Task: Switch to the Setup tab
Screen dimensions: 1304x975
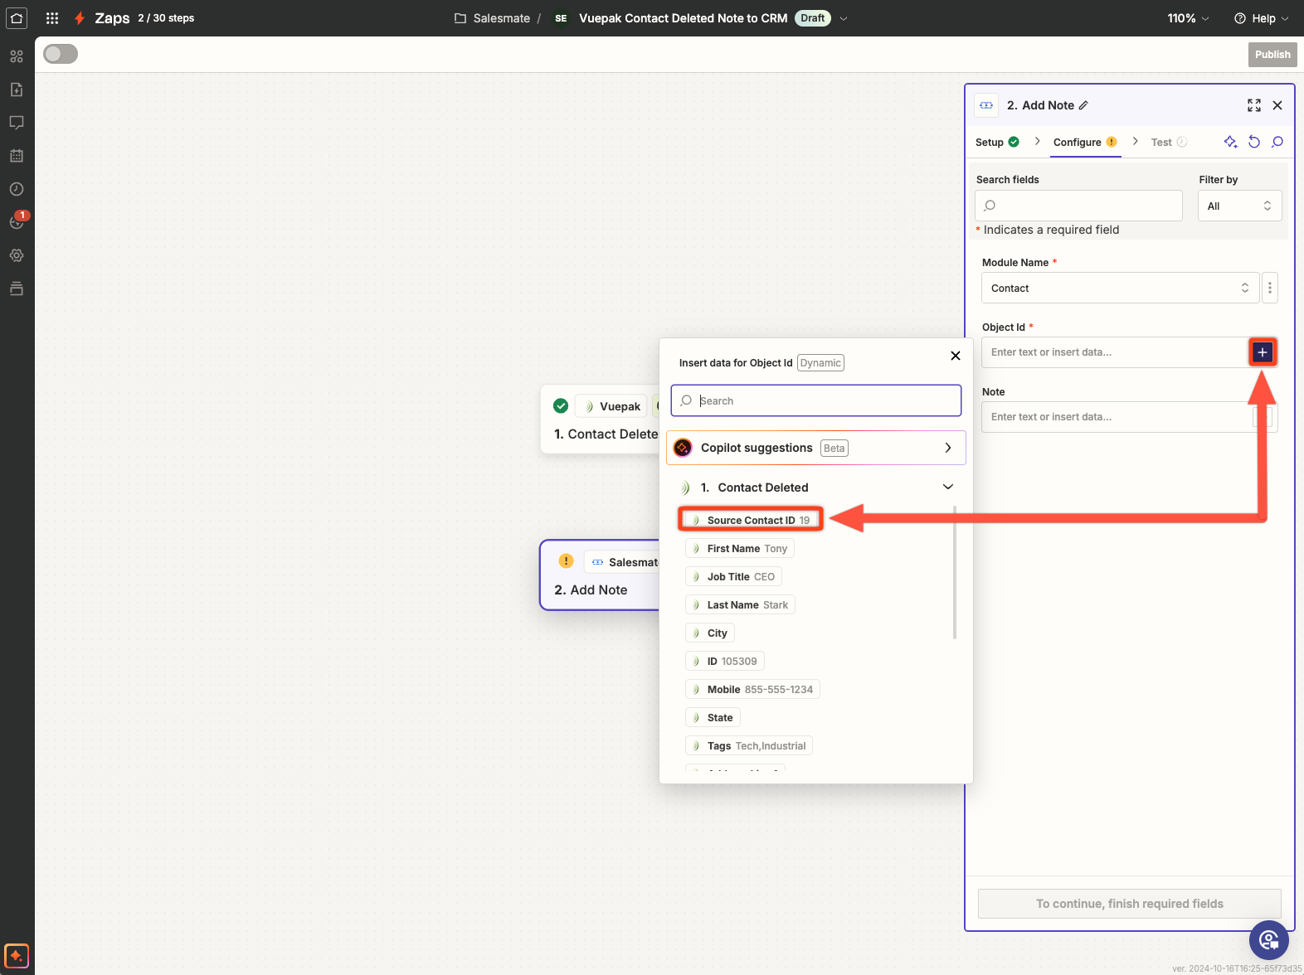Action: click(x=990, y=143)
